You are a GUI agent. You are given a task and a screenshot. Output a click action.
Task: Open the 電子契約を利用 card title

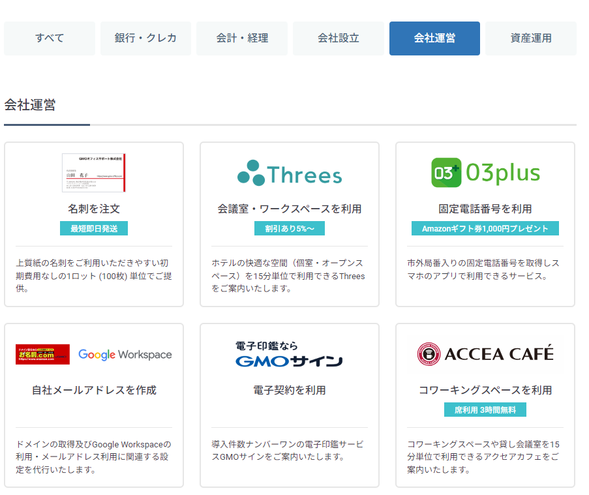[x=289, y=391]
